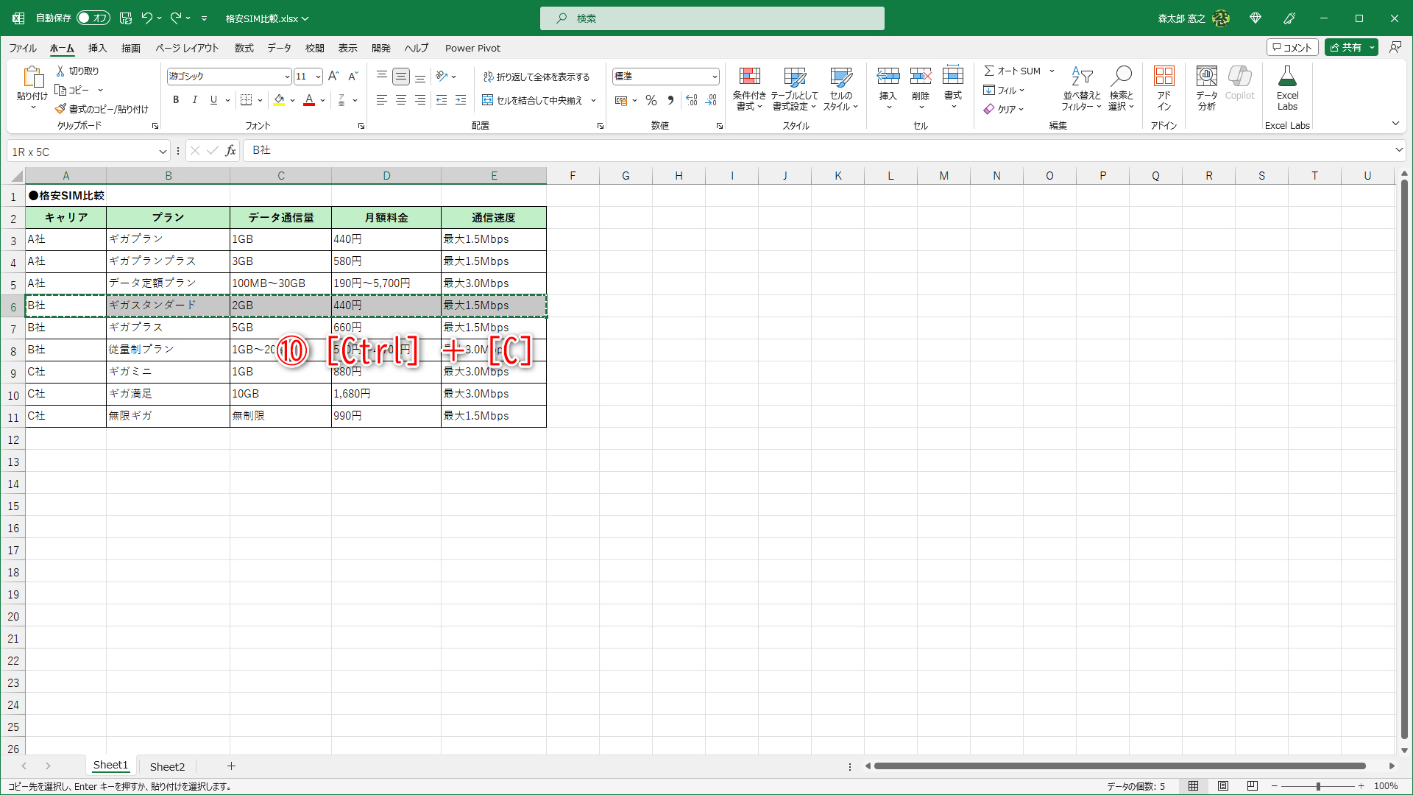Click the Format Painter brush icon
This screenshot has height=795, width=1413.
60,109
